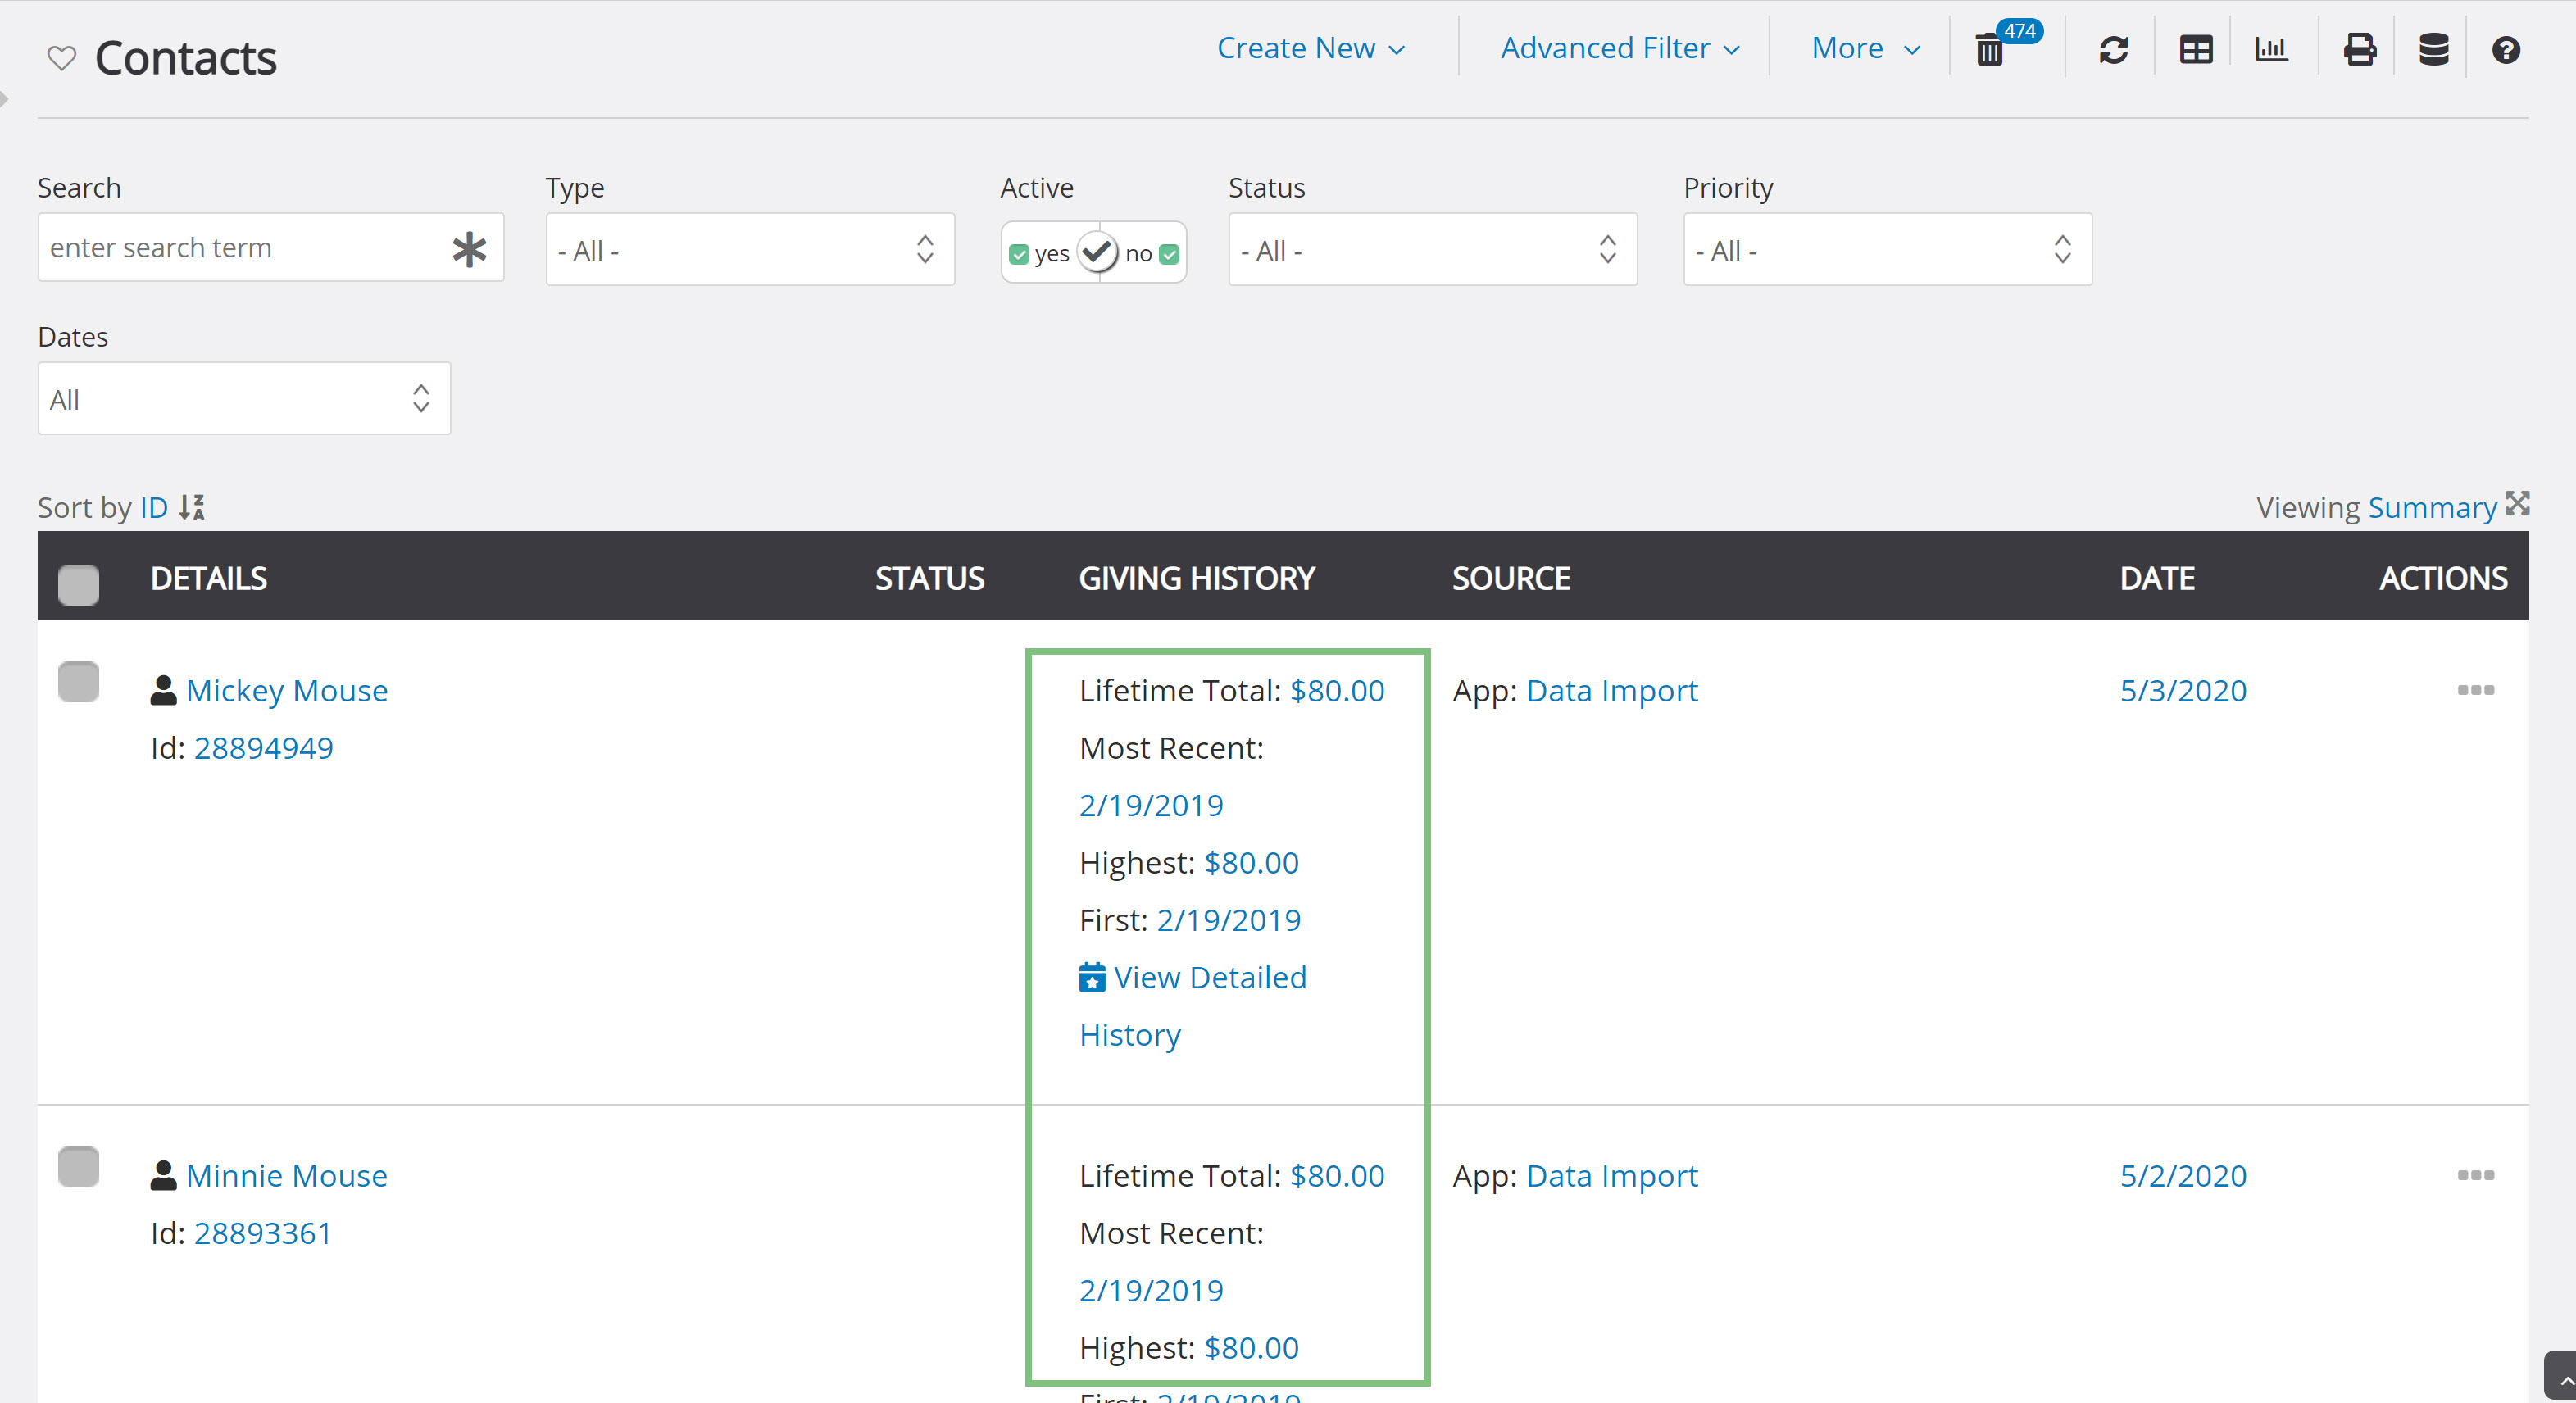2576x1403 pixels.
Task: Open the database stack icon
Action: [2434, 49]
